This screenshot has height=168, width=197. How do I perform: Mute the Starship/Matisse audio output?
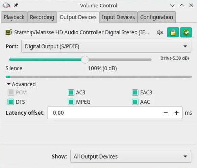coord(160,33)
